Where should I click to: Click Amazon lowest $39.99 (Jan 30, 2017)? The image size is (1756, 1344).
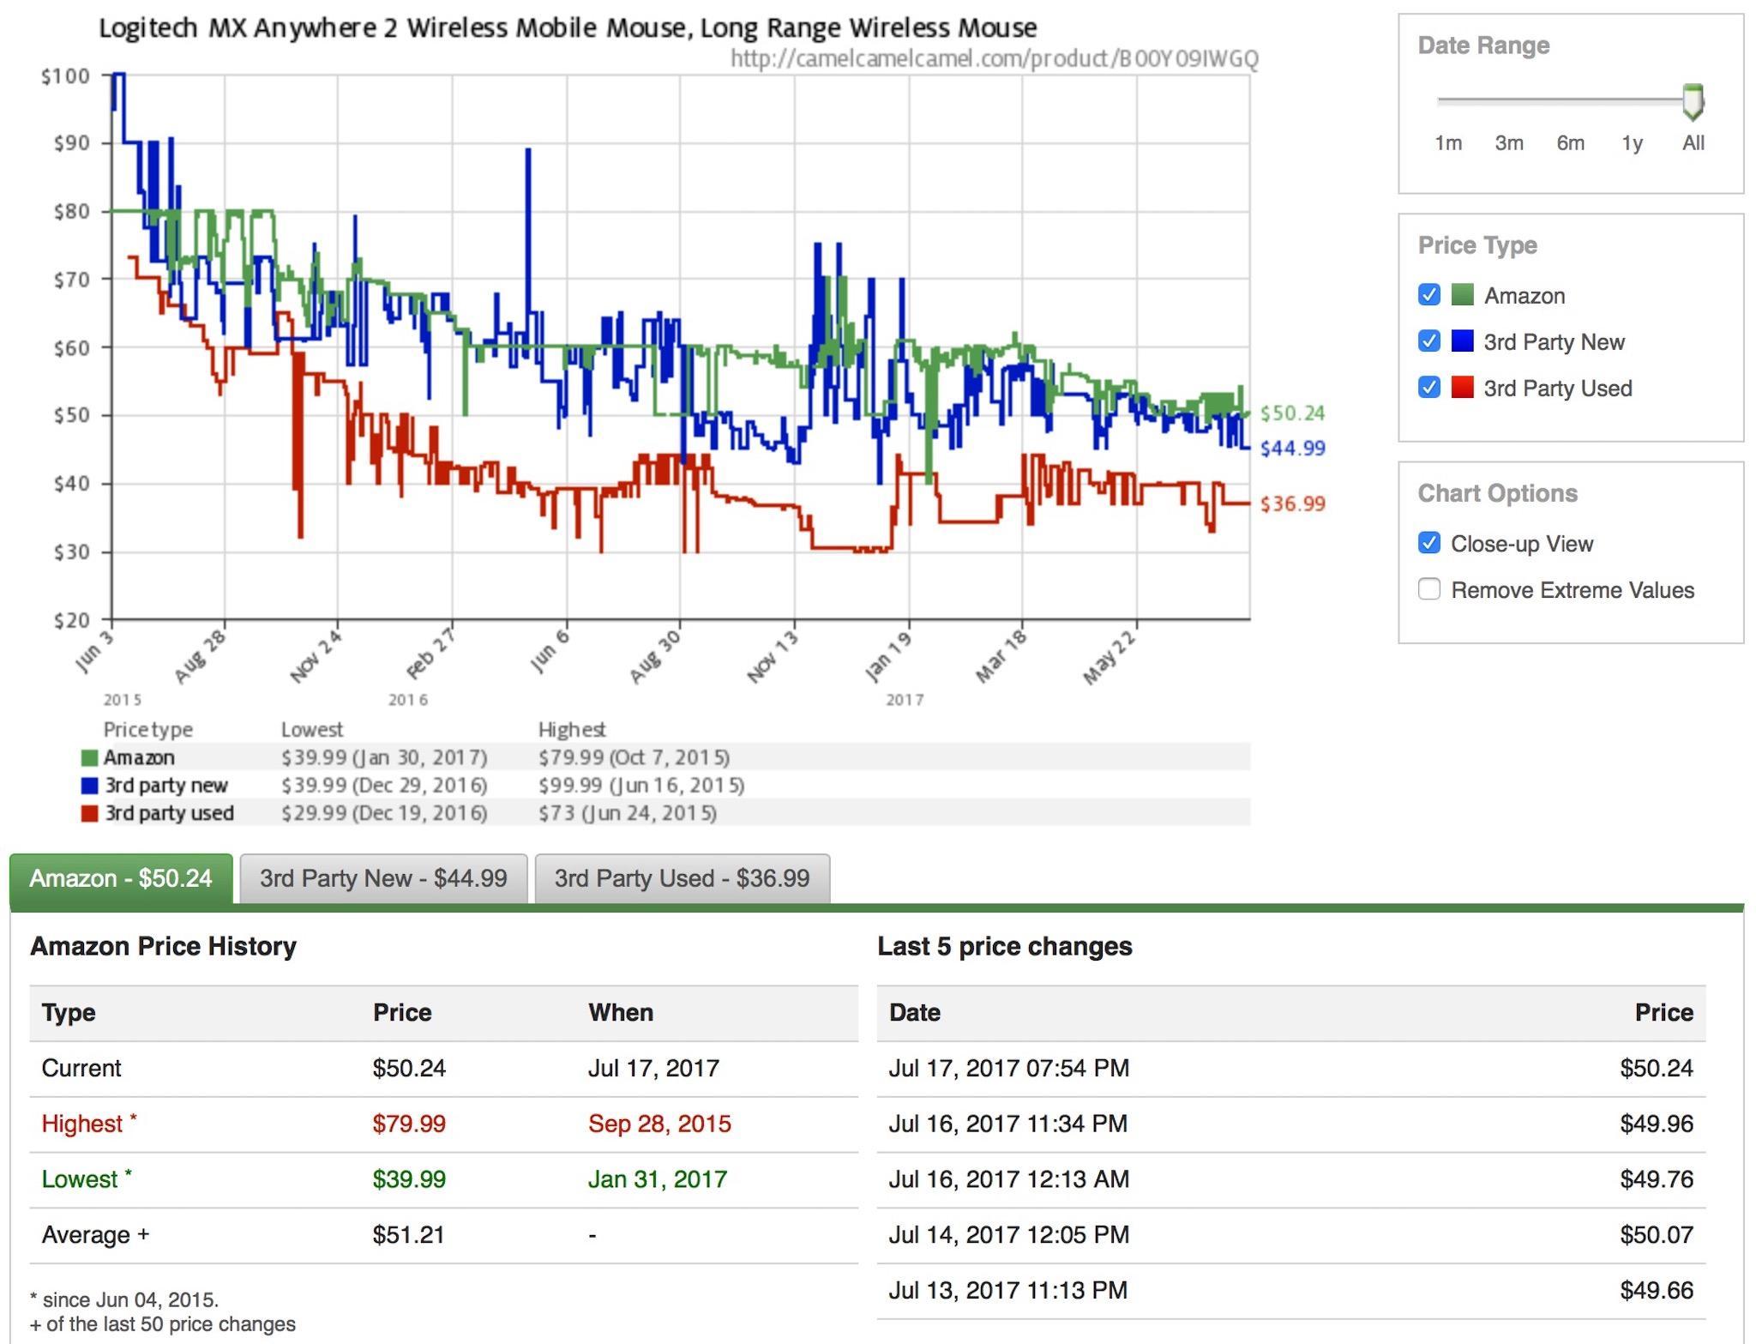click(384, 758)
